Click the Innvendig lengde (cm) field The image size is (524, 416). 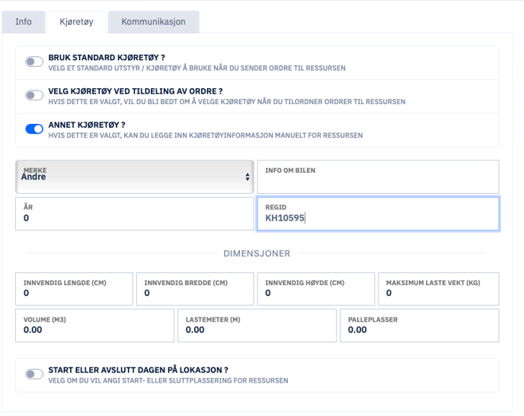74,289
